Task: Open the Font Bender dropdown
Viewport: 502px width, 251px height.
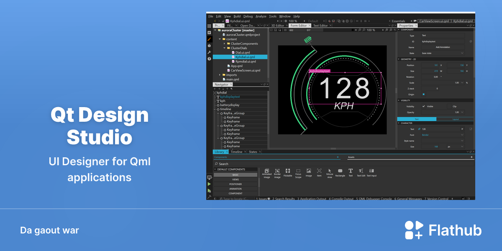Action: (443, 135)
